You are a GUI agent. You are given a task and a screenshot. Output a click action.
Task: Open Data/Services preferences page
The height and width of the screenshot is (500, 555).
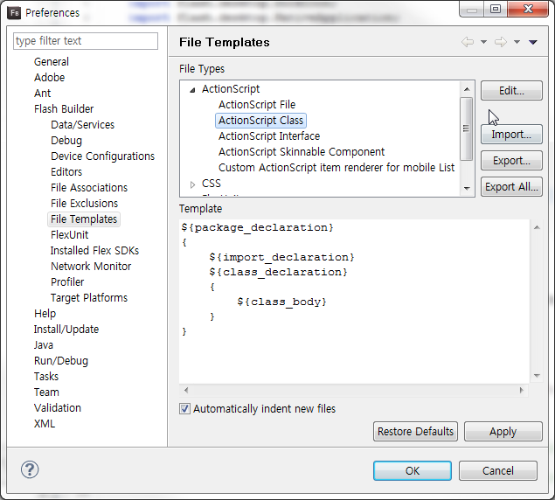pyautogui.click(x=82, y=125)
